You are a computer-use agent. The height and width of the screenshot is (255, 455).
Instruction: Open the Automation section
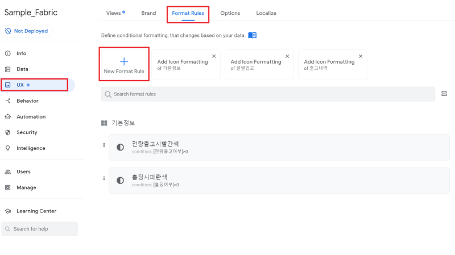pyautogui.click(x=31, y=117)
